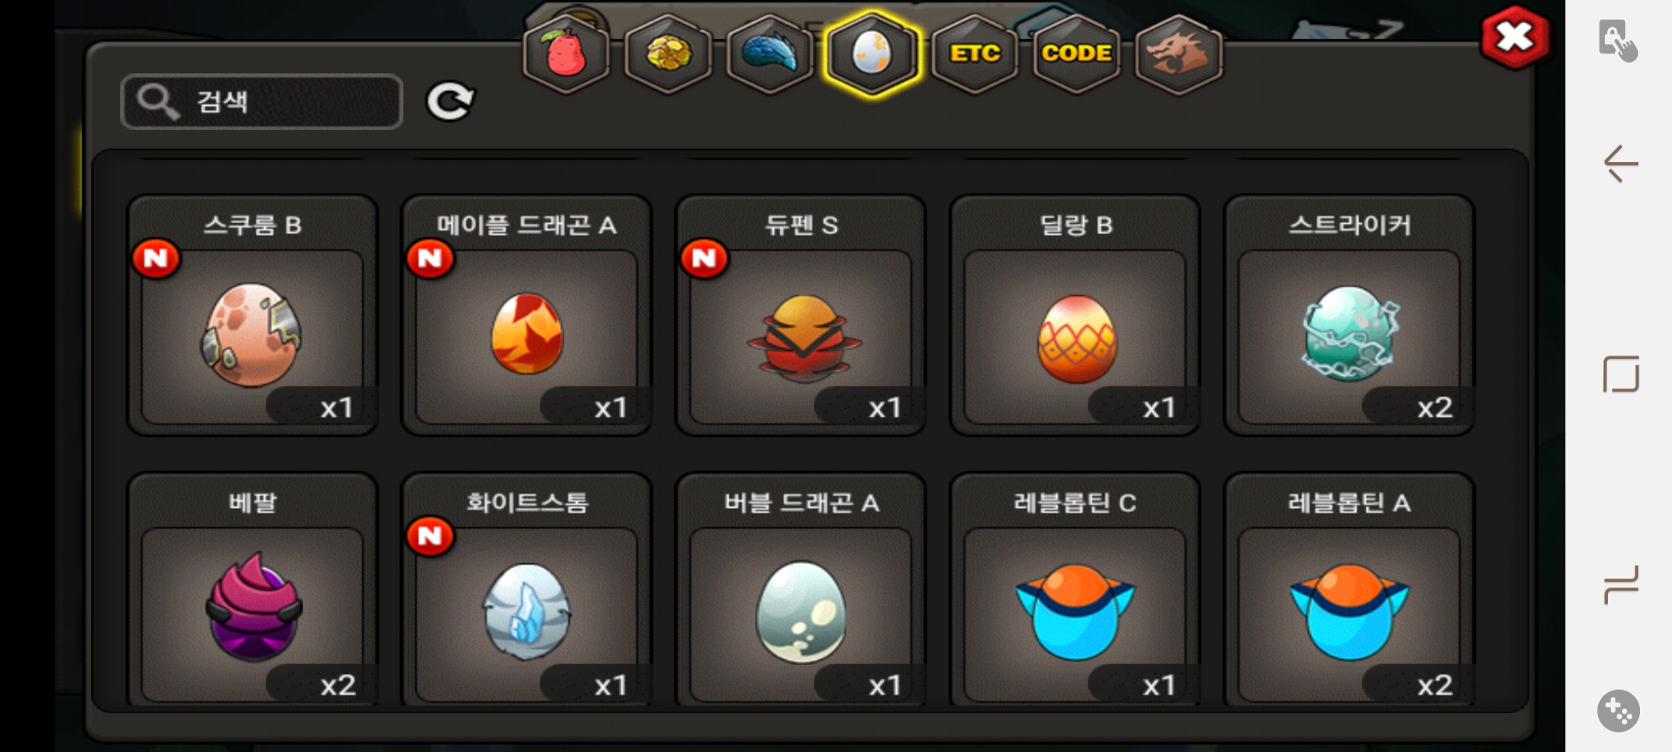Select the egg category tab
Viewport: 1672px width, 752px height.
click(872, 53)
